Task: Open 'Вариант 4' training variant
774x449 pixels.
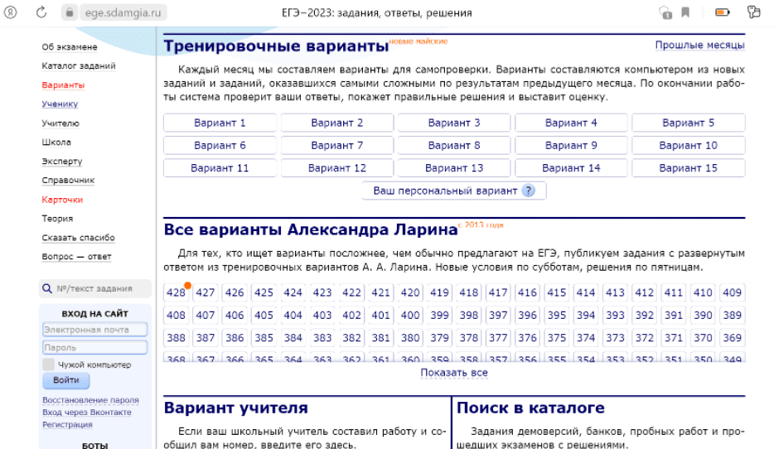Action: [571, 123]
